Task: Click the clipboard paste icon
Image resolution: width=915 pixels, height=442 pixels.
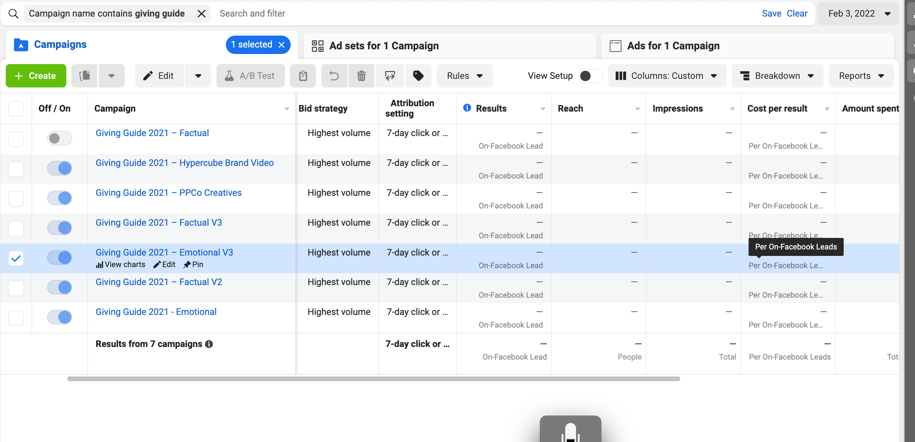Action: [x=303, y=76]
